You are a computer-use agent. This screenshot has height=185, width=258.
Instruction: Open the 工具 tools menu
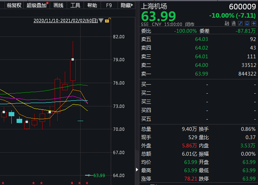pos(75,5)
